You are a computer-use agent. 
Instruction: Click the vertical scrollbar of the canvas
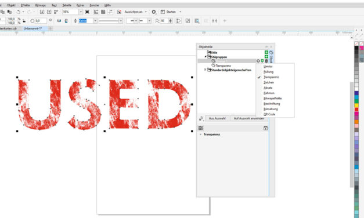352,135
